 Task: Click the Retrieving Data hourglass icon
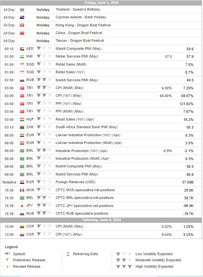(x=68, y=254)
